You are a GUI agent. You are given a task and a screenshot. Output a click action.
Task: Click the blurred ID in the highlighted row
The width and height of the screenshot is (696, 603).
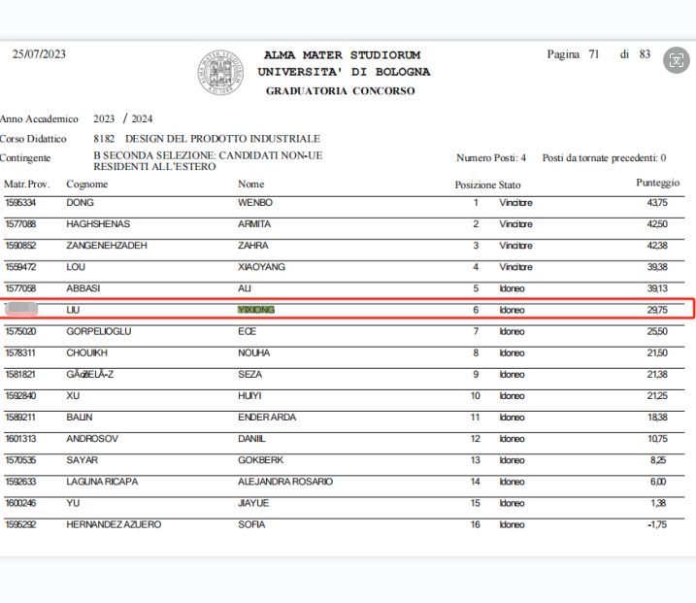coord(21,310)
